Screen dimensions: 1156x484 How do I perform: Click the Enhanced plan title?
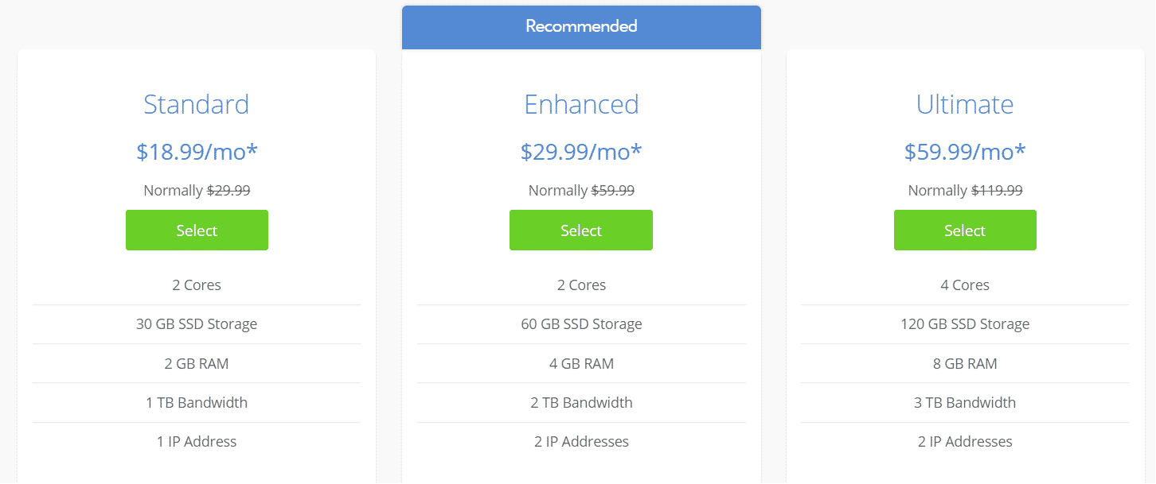[x=581, y=104]
